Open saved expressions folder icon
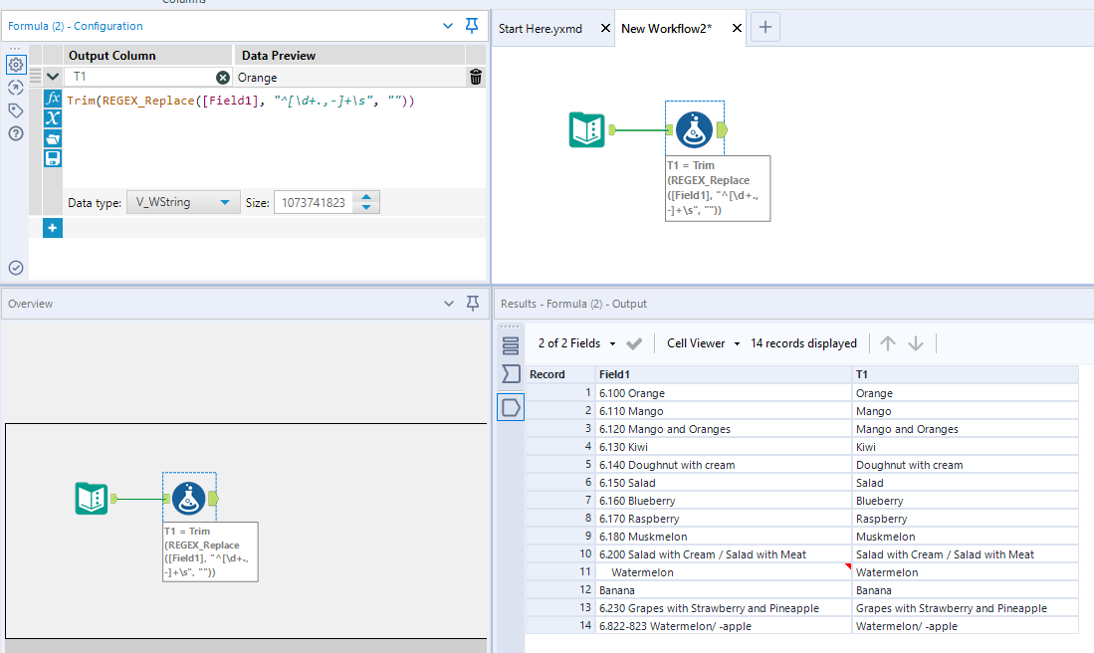The height and width of the screenshot is (653, 1094). (x=53, y=138)
